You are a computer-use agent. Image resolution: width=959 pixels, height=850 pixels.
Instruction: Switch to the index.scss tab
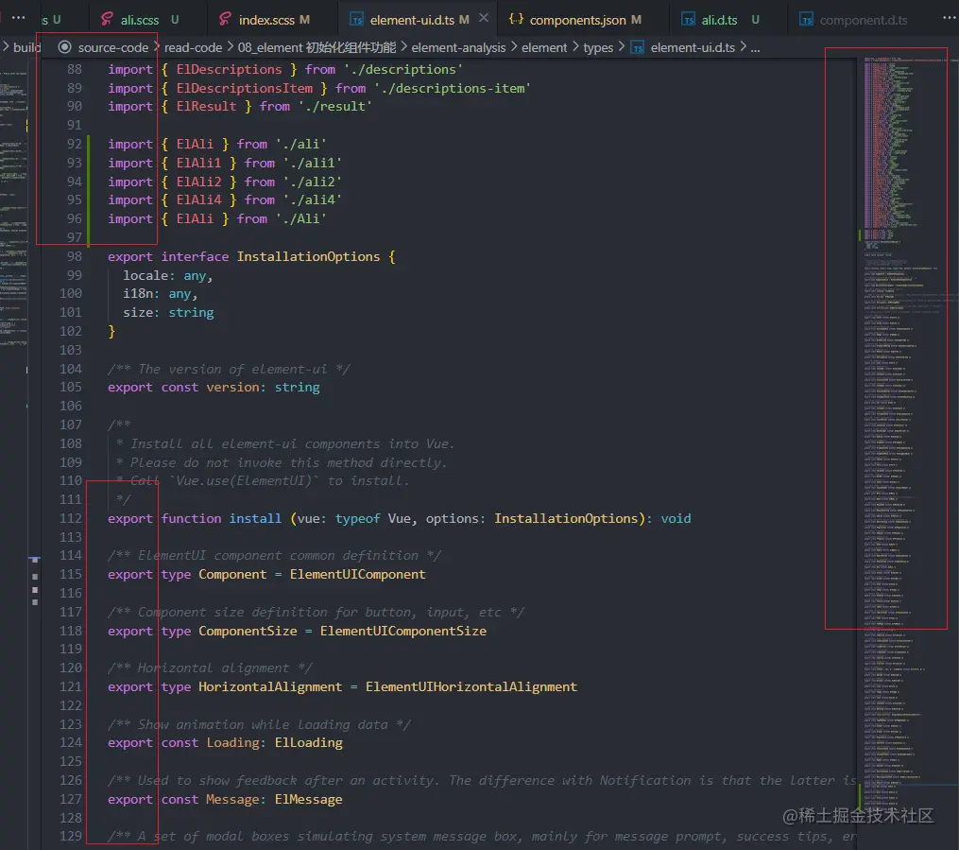(271, 20)
